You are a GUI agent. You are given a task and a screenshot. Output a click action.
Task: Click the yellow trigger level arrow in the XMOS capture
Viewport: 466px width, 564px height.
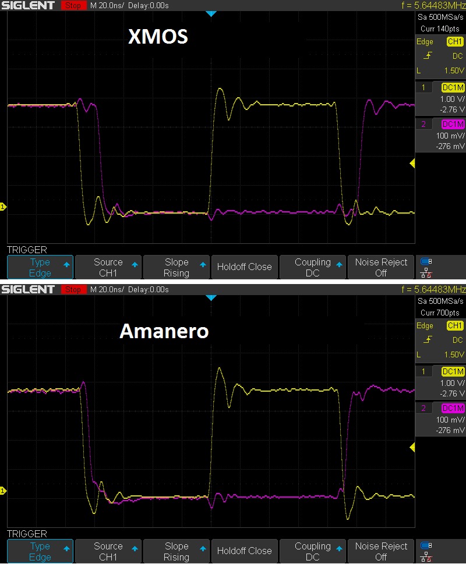tap(412, 164)
